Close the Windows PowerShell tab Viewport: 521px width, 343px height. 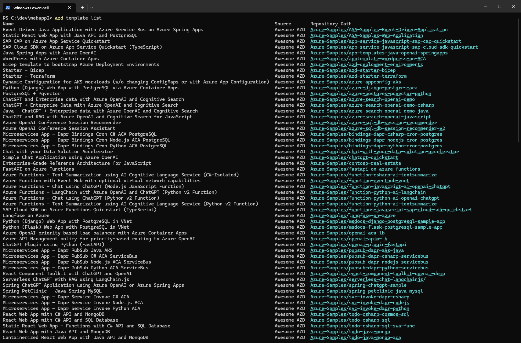coord(69,8)
